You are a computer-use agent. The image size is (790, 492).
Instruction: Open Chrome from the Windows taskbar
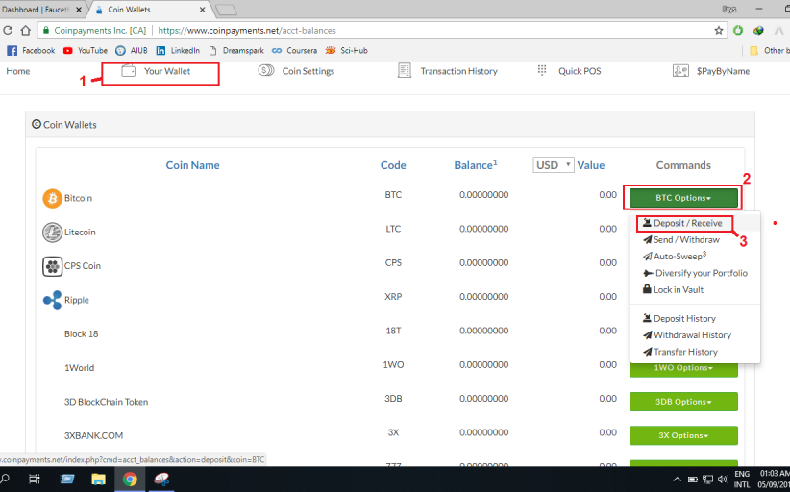(129, 479)
